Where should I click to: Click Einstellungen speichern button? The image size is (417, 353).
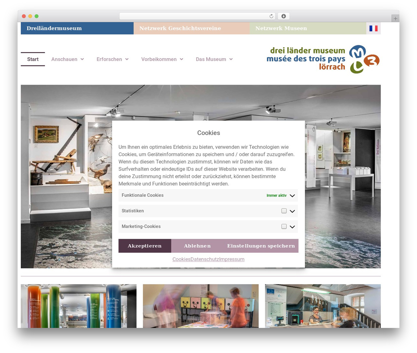(x=261, y=246)
